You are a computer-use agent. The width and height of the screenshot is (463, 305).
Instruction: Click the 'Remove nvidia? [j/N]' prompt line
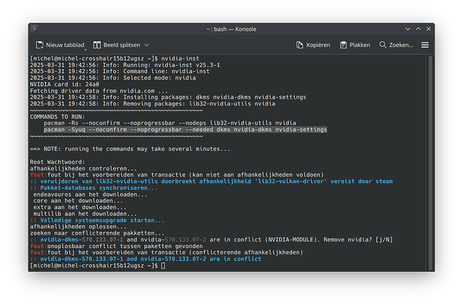click(211, 240)
